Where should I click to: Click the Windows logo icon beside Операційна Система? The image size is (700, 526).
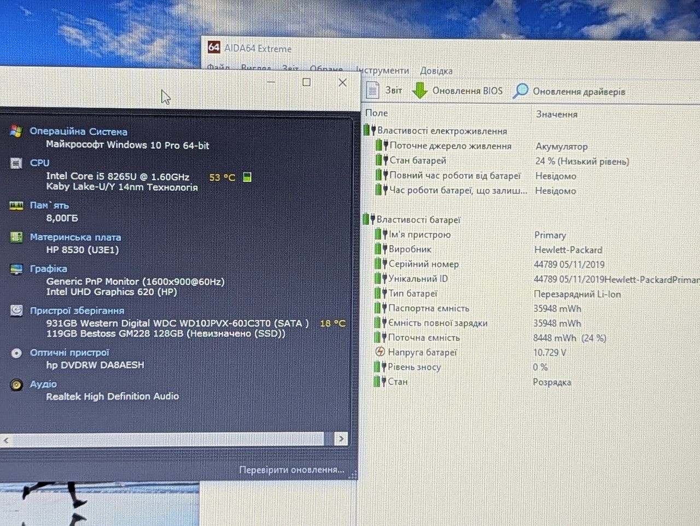[16, 131]
